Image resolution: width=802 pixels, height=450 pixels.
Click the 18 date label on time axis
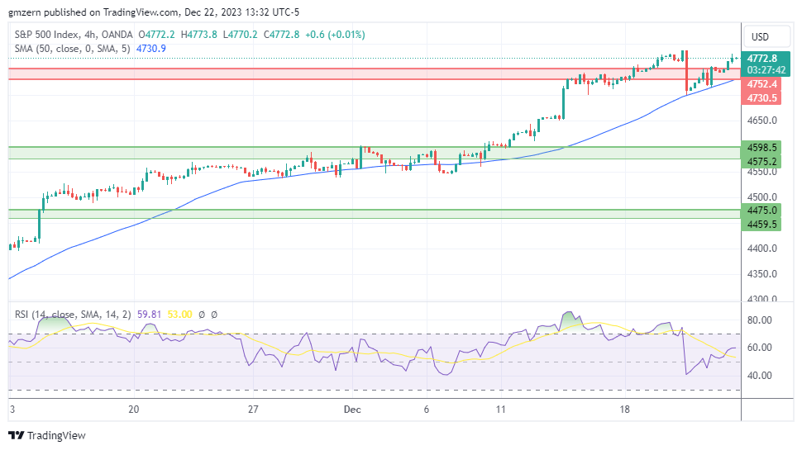pyautogui.click(x=624, y=410)
